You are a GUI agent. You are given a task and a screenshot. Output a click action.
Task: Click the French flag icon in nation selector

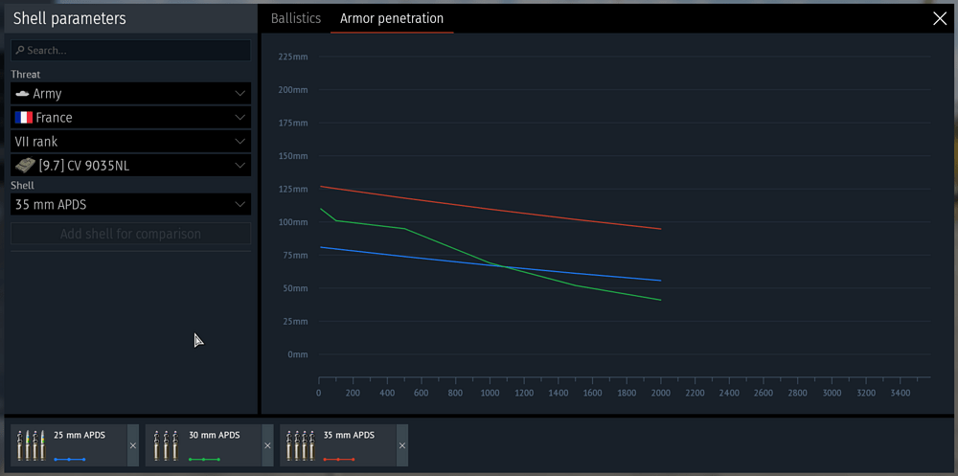click(x=23, y=118)
